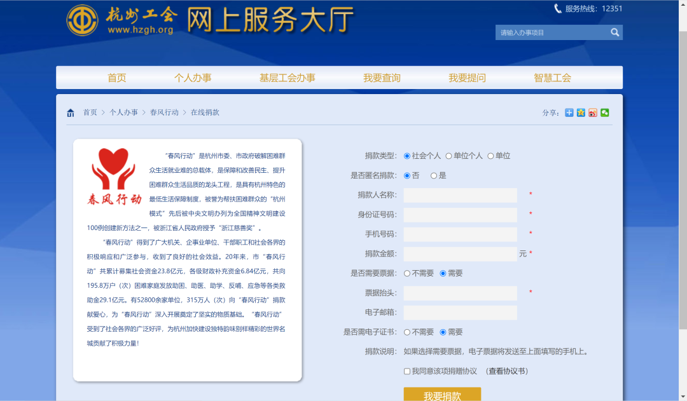Click the search magnifier icon
687x401 pixels.
(x=614, y=32)
